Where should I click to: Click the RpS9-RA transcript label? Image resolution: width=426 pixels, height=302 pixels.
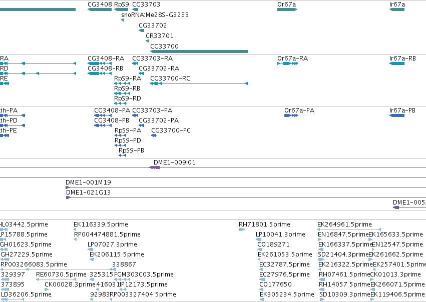click(x=128, y=78)
